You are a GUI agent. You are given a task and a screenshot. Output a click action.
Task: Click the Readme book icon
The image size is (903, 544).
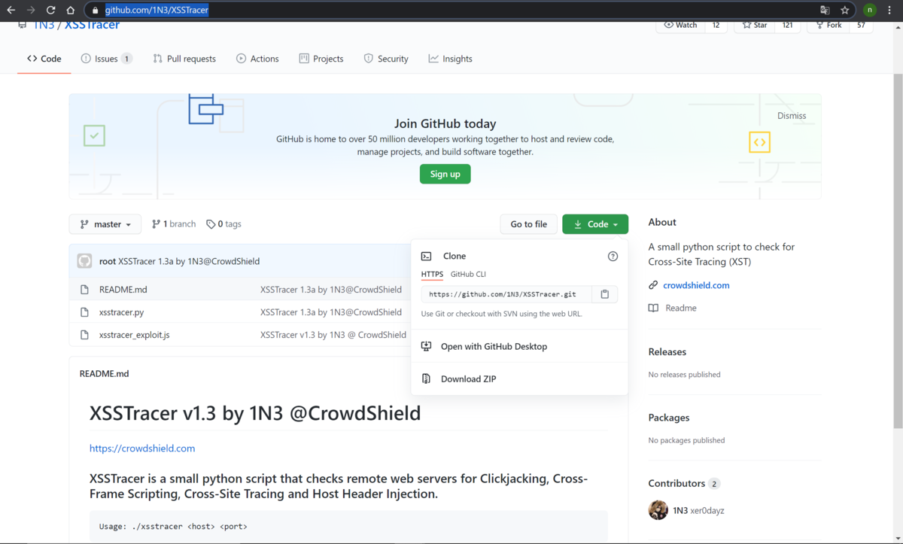click(653, 308)
